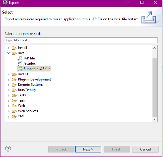The height and width of the screenshot is (157, 163).
Task: Select the Tasks label
Action: click(22, 95)
